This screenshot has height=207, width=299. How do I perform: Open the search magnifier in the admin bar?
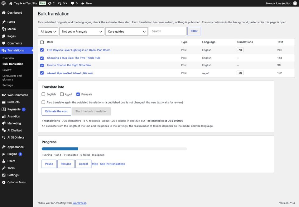(x=60, y=3)
